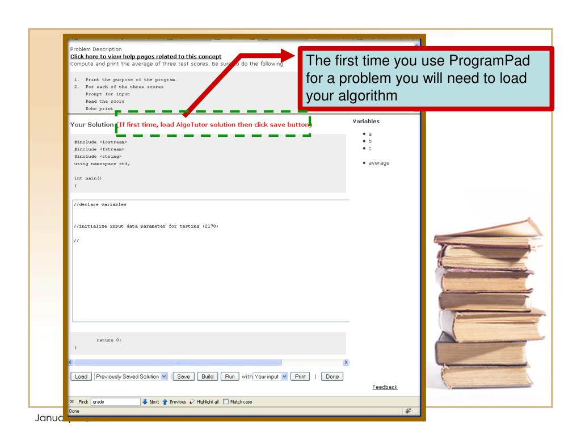Open the Previously Saved Solution dropdown
The image size is (581, 436).
131,376
